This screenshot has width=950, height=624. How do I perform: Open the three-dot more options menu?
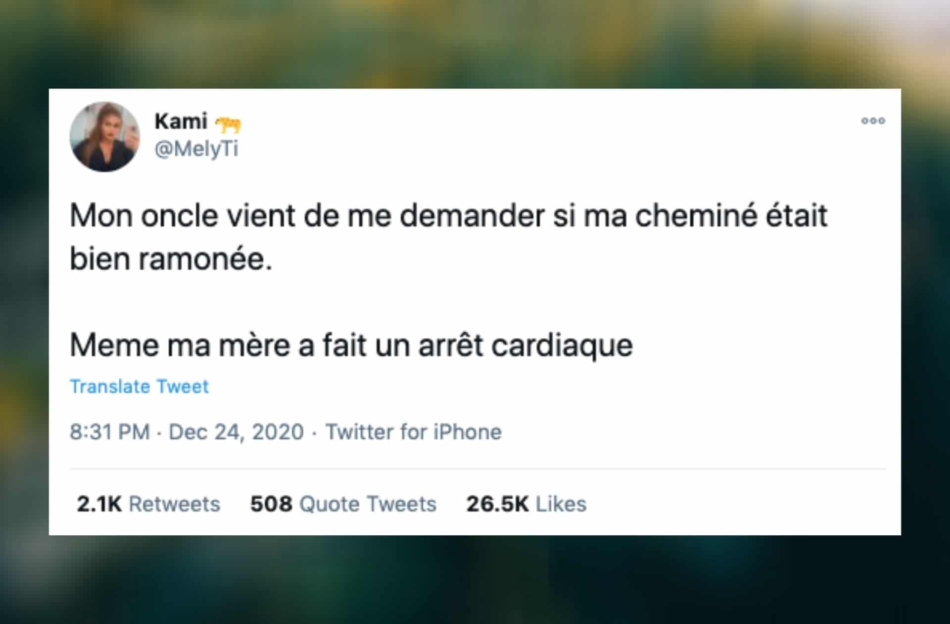pos(873,121)
